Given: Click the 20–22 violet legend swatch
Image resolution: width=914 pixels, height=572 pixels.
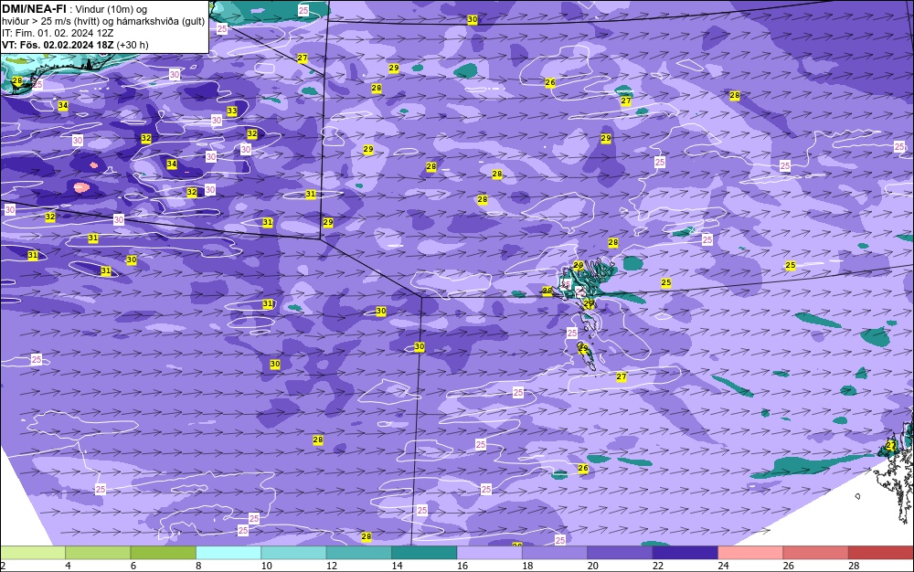Looking at the screenshot, I should (621, 553).
